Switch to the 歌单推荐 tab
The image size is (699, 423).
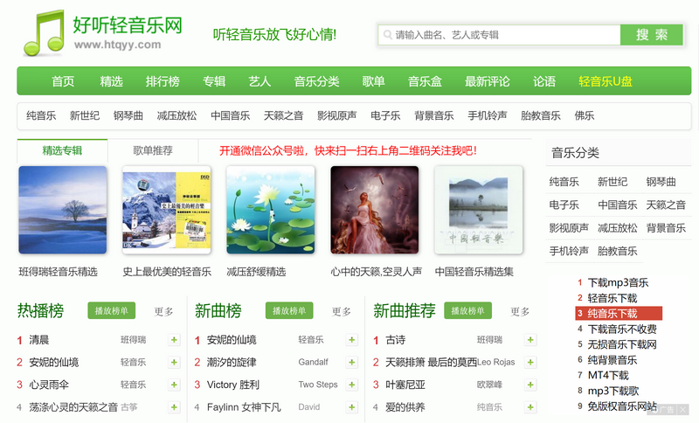[153, 150]
